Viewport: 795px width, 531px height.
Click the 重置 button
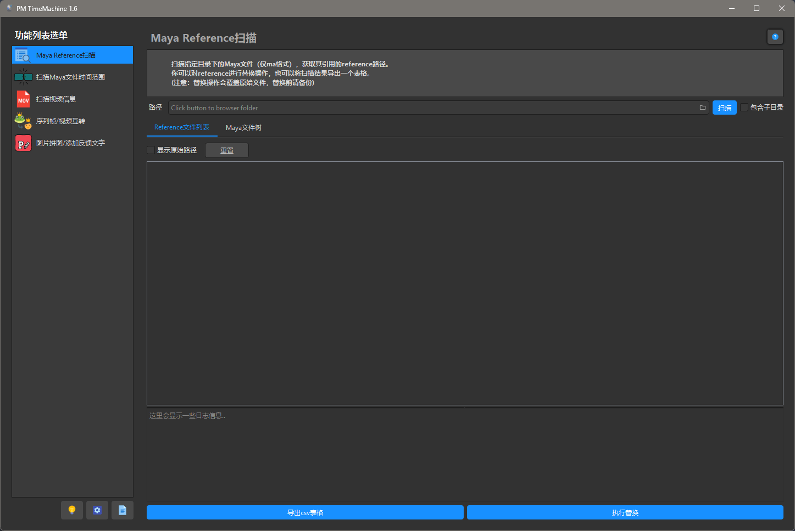click(x=227, y=150)
